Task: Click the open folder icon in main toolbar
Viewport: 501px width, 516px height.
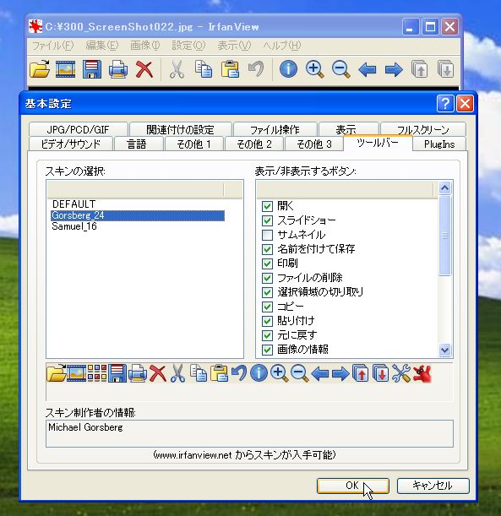Action: coord(40,69)
